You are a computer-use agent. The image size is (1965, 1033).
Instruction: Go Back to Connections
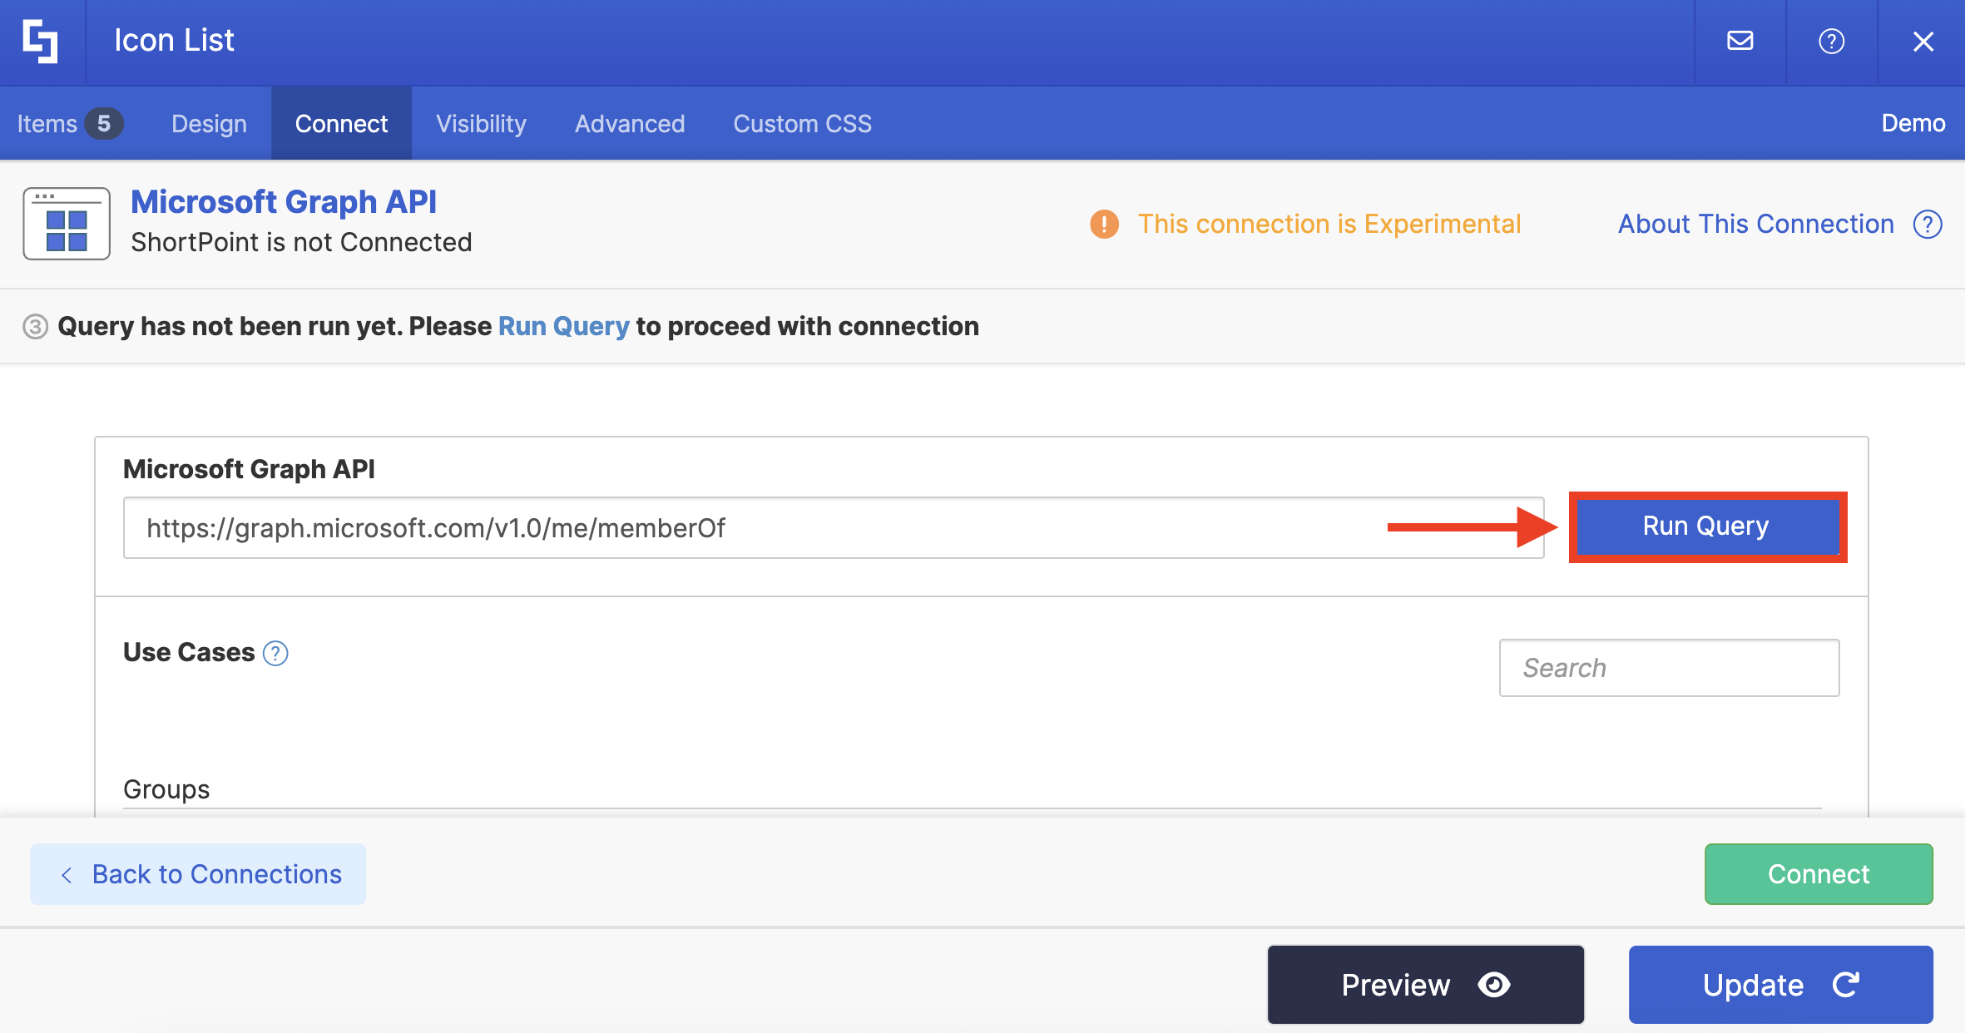coord(198,874)
